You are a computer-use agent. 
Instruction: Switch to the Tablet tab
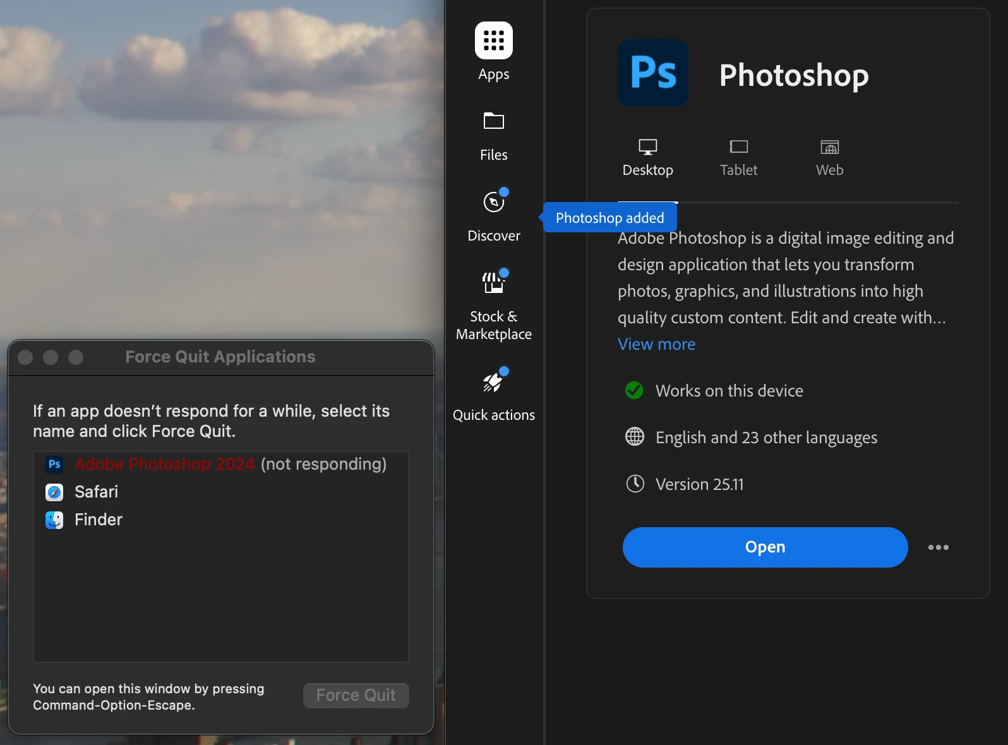pyautogui.click(x=739, y=158)
